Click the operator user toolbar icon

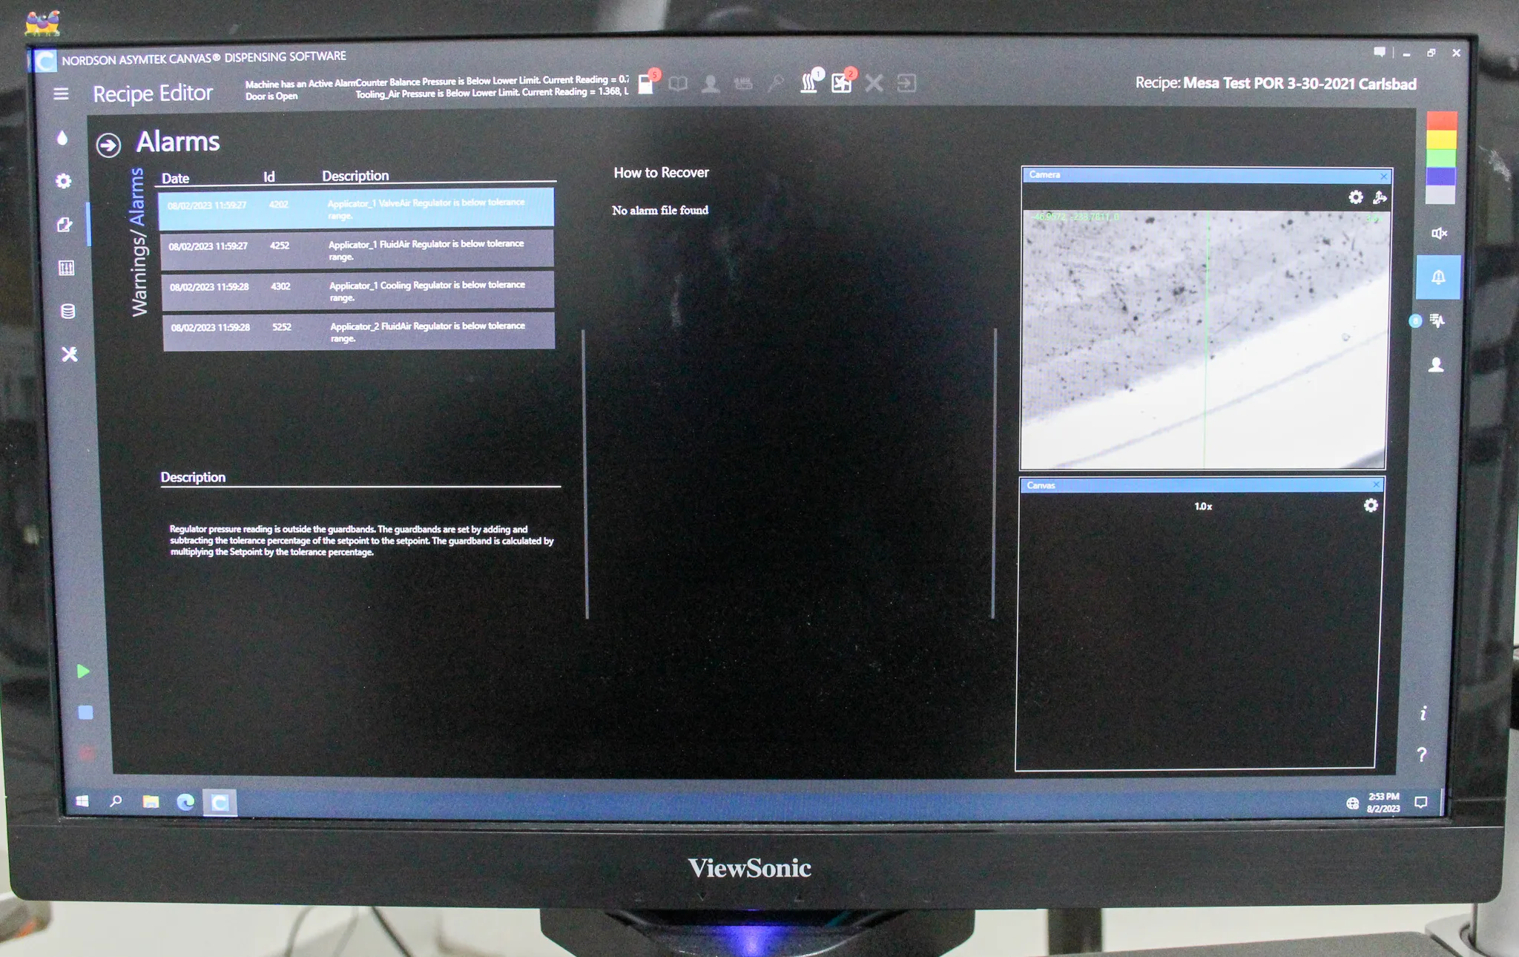711,84
